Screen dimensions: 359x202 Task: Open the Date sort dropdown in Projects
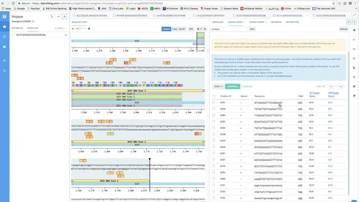pyautogui.click(x=60, y=28)
